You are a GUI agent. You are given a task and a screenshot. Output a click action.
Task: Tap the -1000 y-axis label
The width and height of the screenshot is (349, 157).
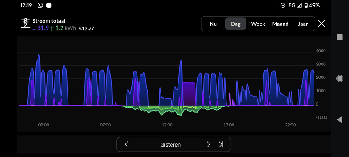click(322, 118)
